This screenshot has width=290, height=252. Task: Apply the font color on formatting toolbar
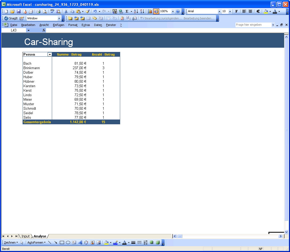pyautogui.click(x=275, y=11)
